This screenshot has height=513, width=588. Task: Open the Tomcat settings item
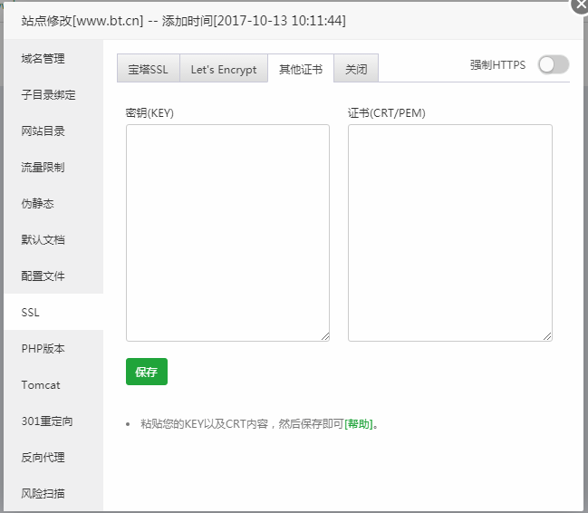pyautogui.click(x=41, y=385)
